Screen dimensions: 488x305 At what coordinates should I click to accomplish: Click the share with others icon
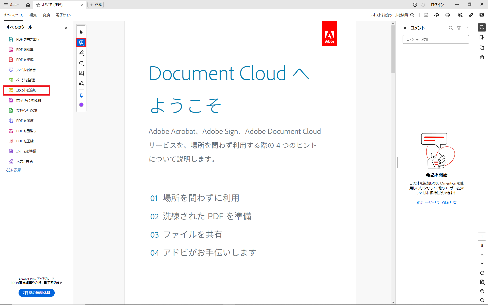coord(460,15)
